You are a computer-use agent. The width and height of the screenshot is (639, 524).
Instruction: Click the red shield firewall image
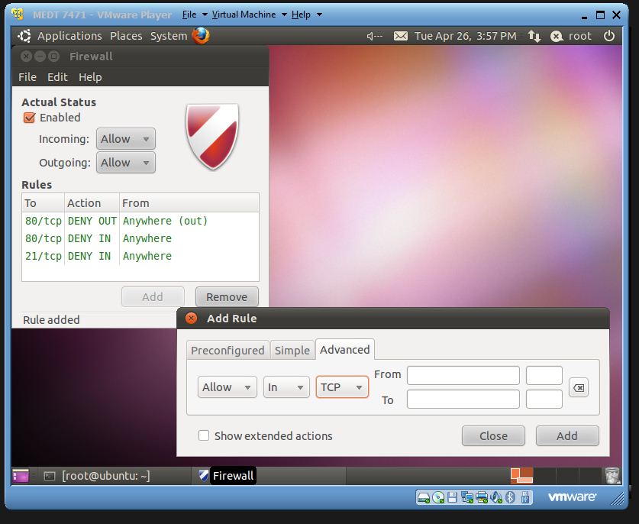tap(212, 136)
